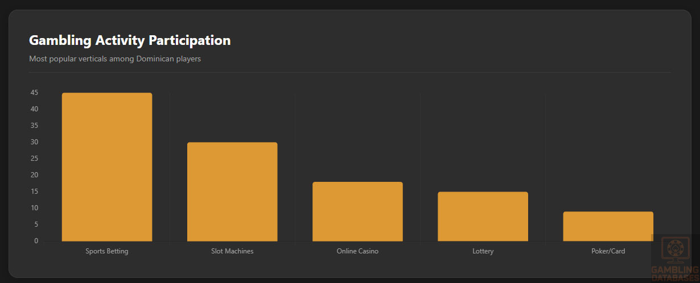This screenshot has height=283, width=700.
Task: Click the subtitle about Dominican players
Action: point(115,59)
